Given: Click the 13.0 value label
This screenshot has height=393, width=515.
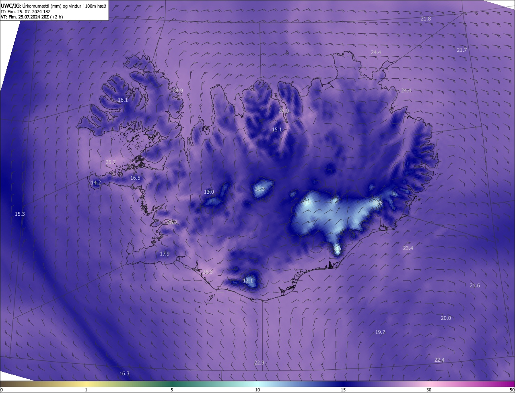Looking at the screenshot, I should click(x=209, y=192).
